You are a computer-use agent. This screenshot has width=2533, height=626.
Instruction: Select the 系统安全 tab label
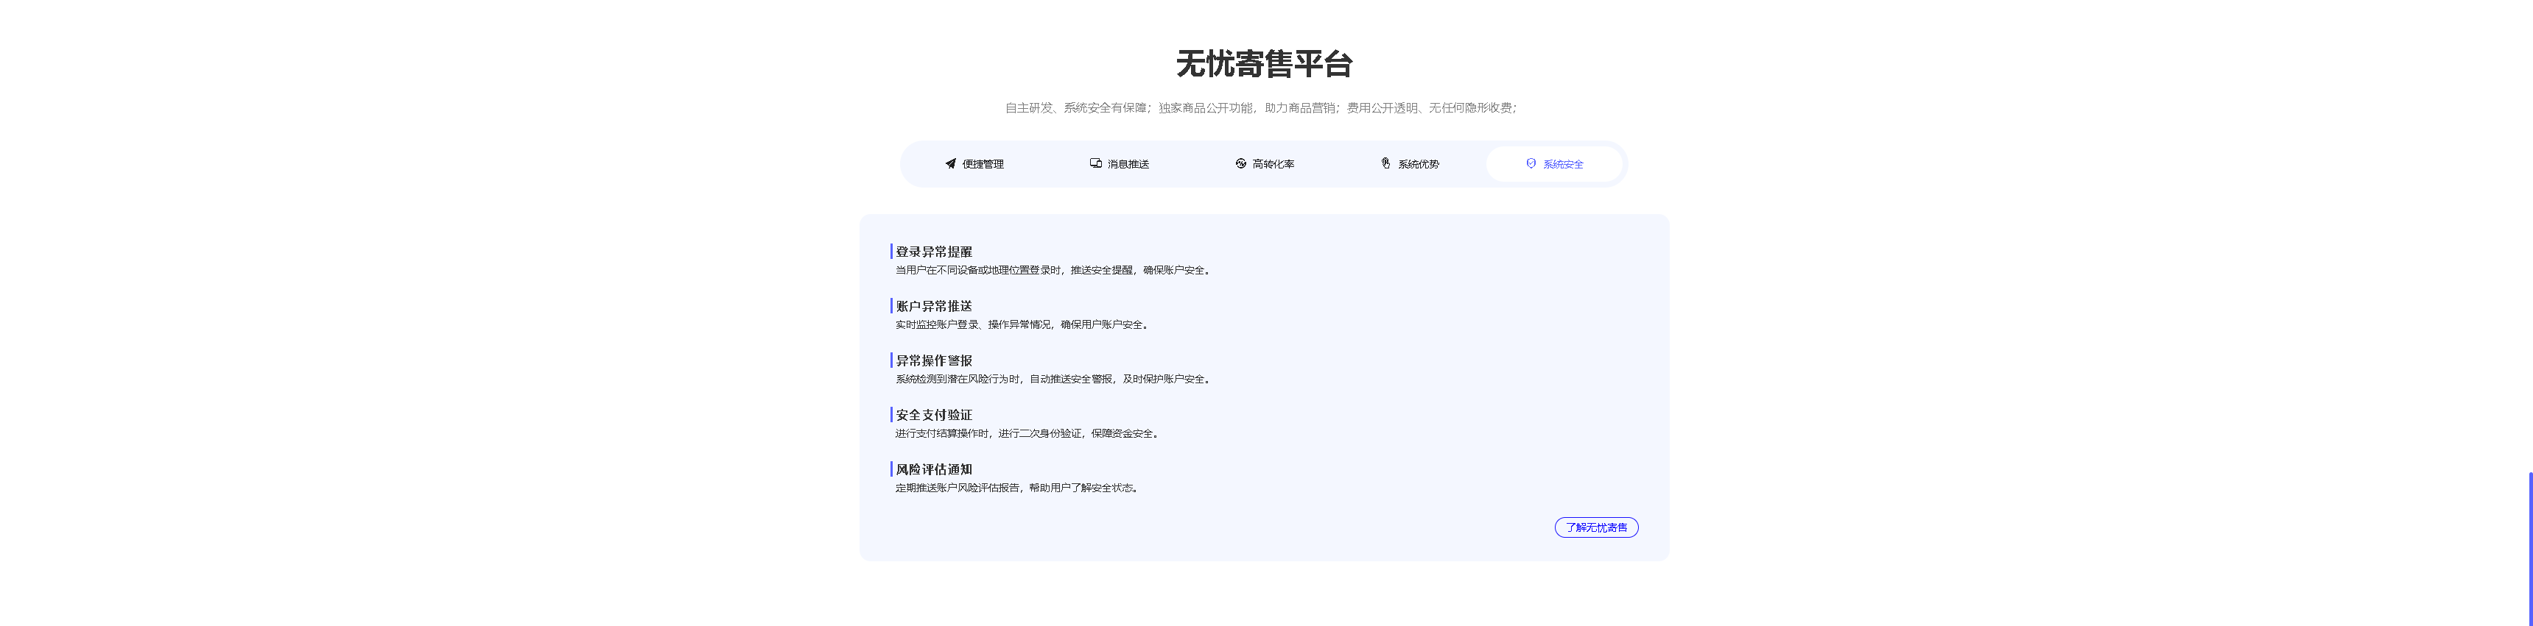point(1562,165)
